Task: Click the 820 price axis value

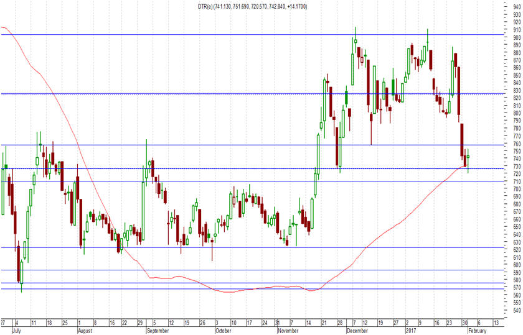Action: (x=517, y=98)
